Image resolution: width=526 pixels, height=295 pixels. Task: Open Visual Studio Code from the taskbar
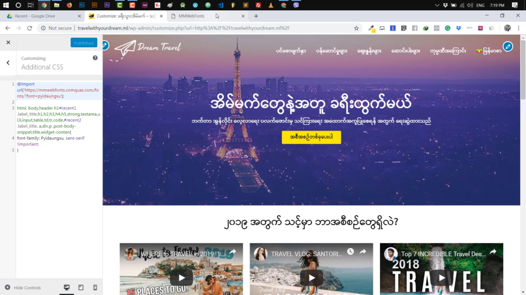click(220, 5)
